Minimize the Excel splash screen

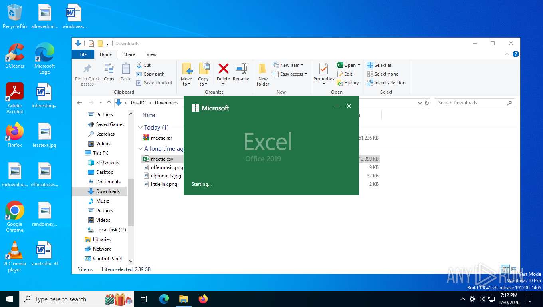[x=337, y=106]
